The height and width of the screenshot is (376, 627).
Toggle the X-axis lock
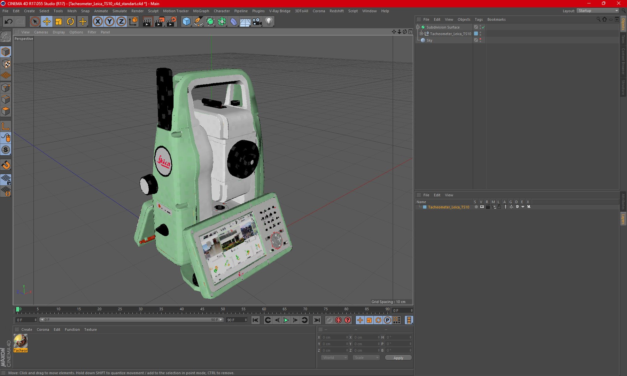click(98, 22)
